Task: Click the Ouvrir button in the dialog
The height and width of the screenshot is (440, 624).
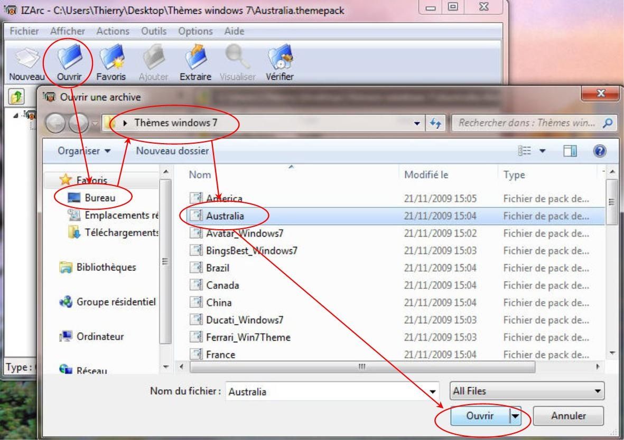Action: coord(480,416)
